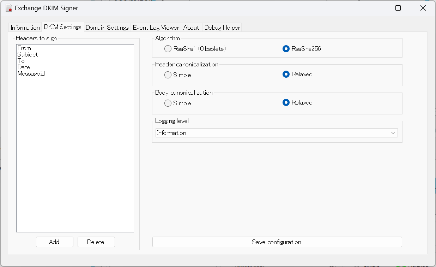Open the Domain Settings tab

coord(107,28)
